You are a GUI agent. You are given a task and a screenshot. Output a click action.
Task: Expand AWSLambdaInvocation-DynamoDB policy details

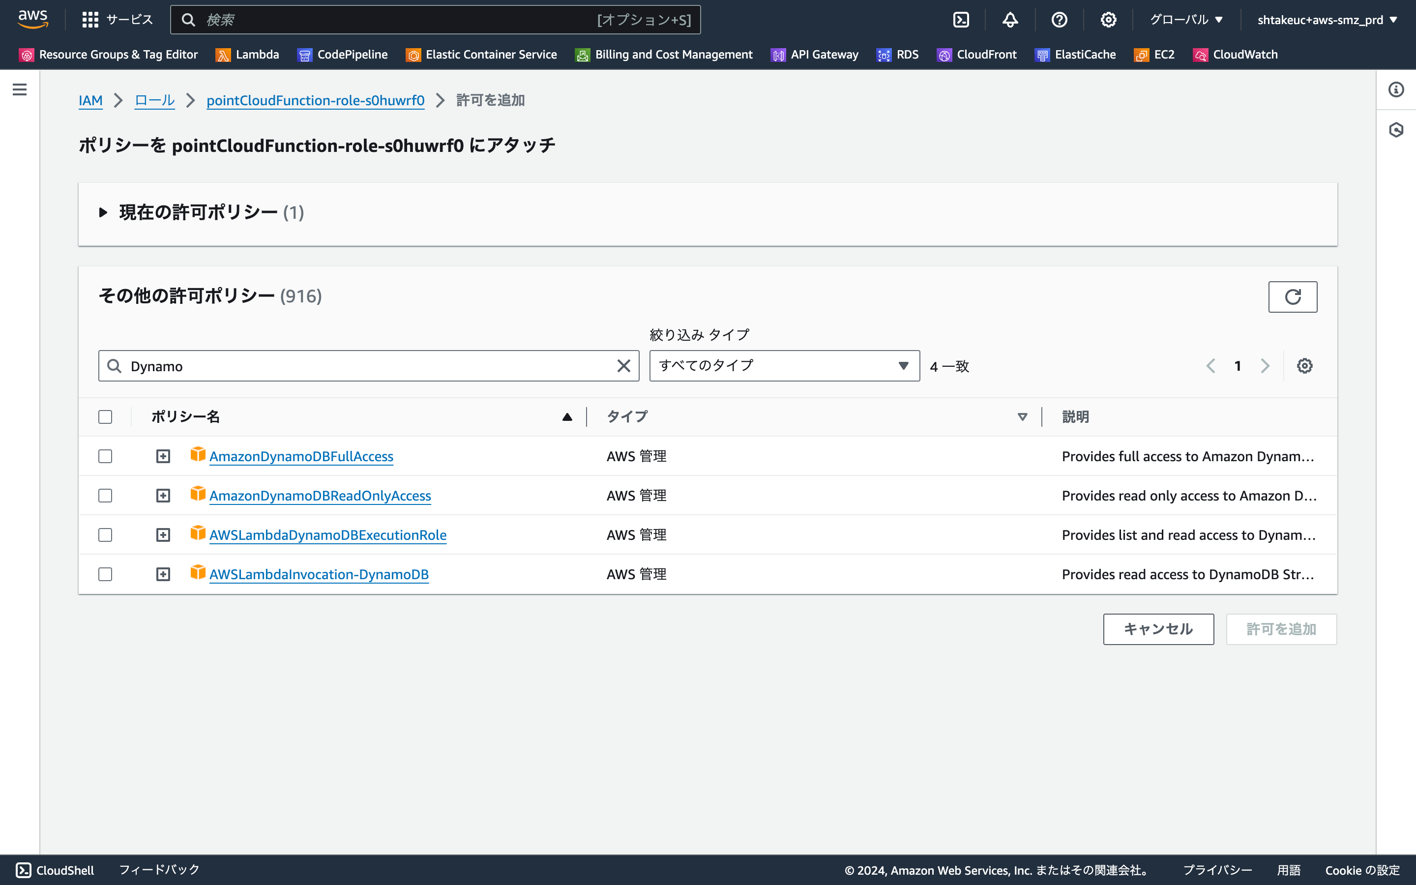point(163,574)
